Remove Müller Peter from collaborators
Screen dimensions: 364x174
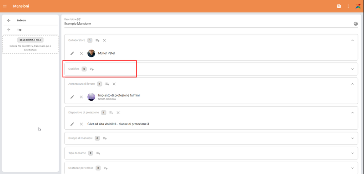pos(81,53)
